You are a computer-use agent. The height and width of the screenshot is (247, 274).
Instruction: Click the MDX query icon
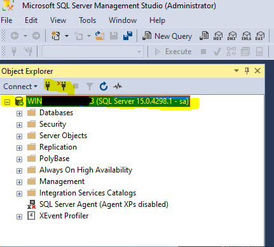[x=218, y=36]
